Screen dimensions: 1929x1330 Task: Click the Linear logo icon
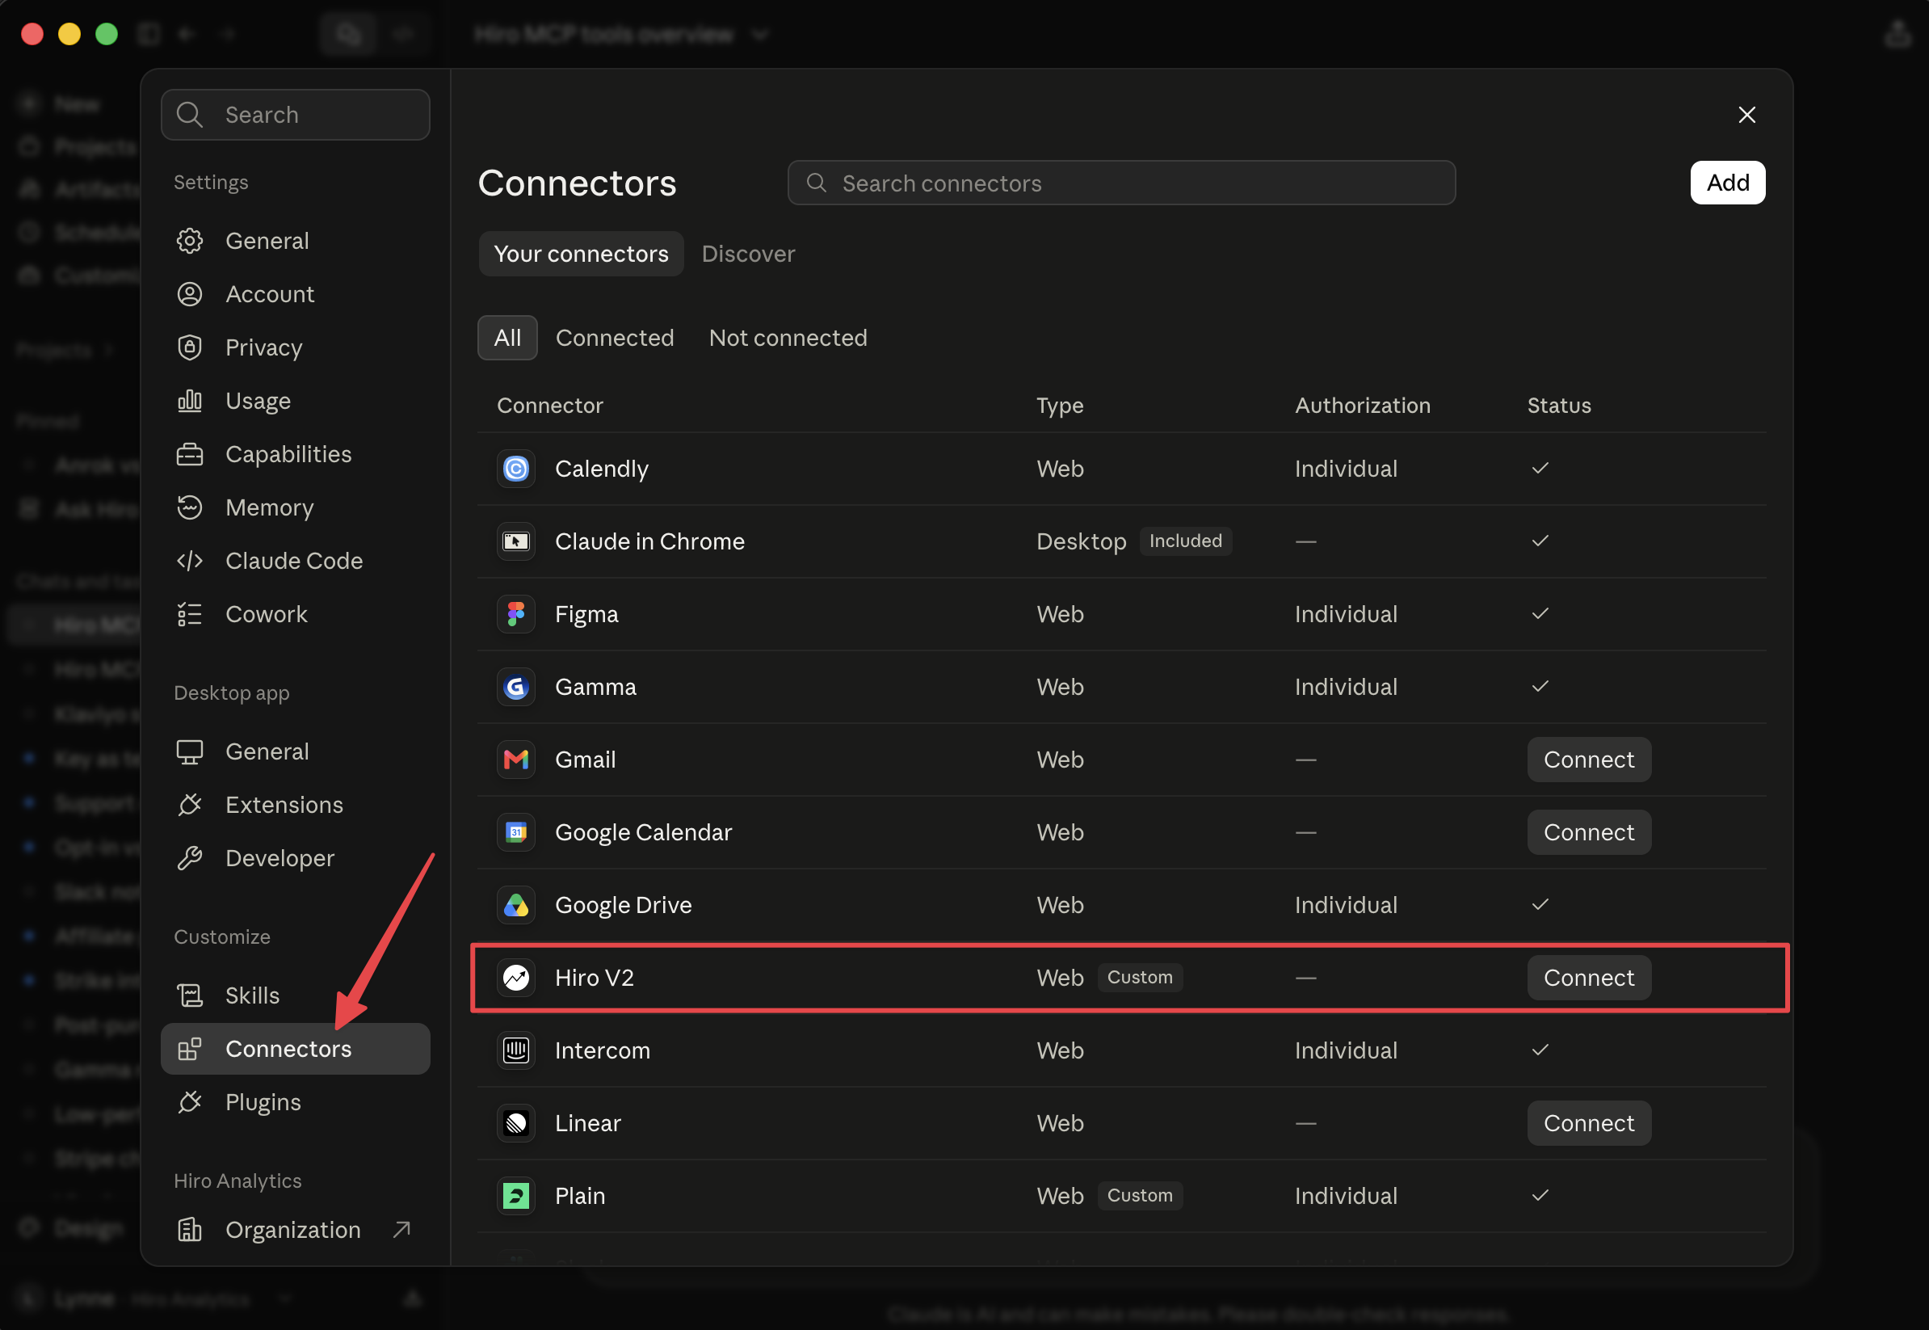pyautogui.click(x=515, y=1122)
